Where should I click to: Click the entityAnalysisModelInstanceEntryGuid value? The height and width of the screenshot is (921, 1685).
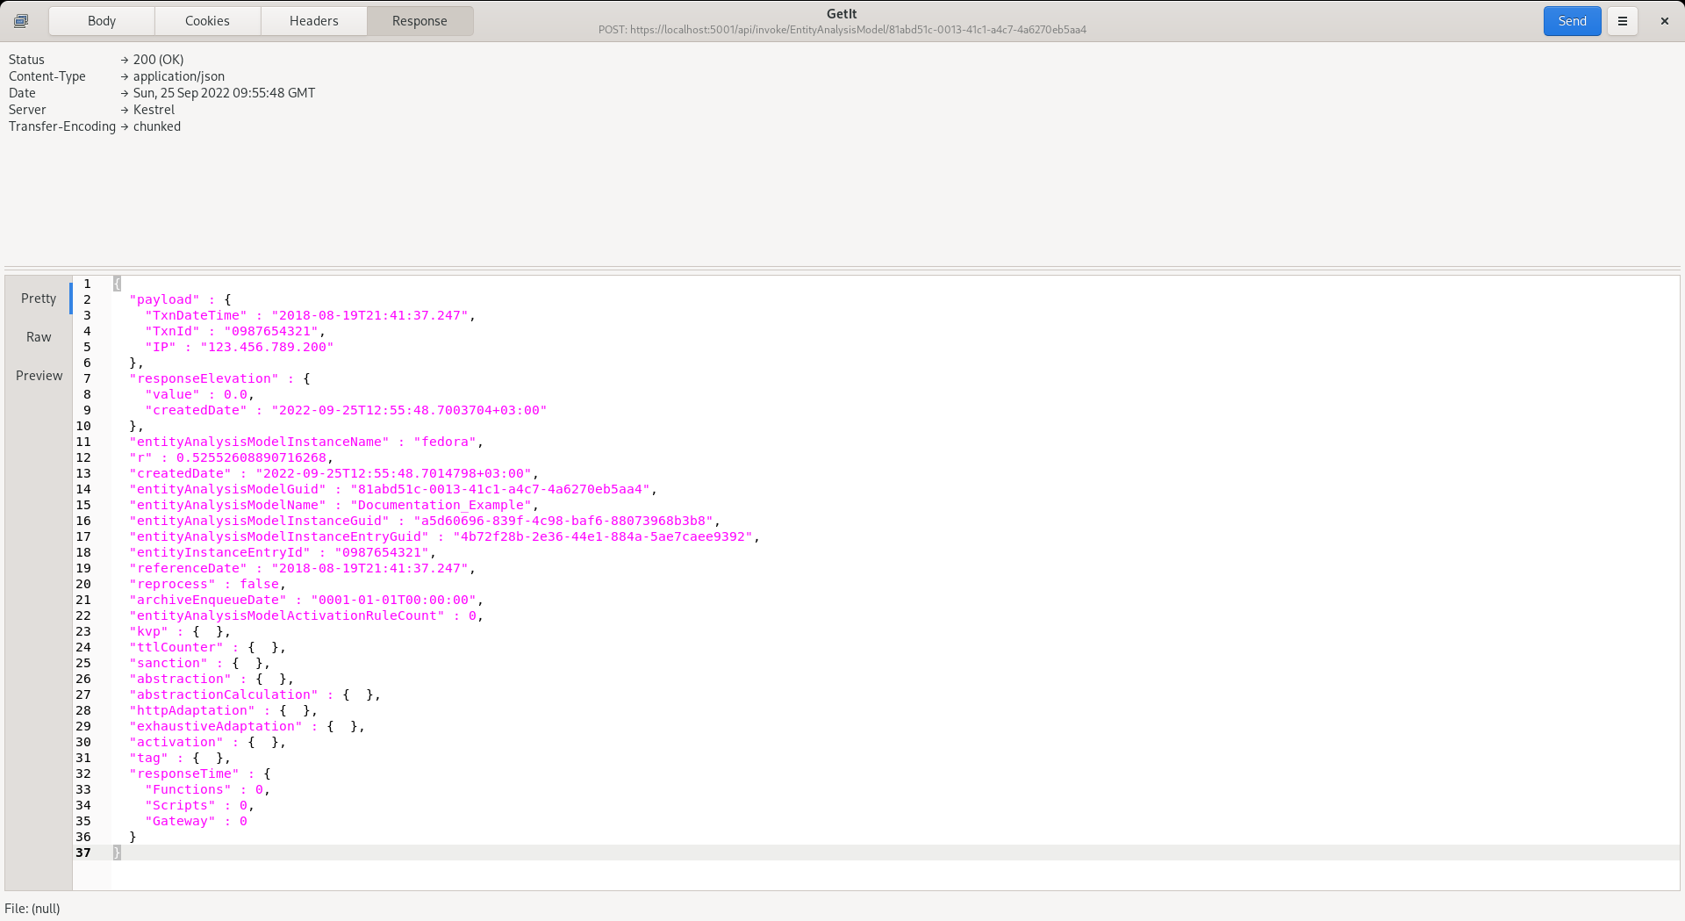click(603, 537)
